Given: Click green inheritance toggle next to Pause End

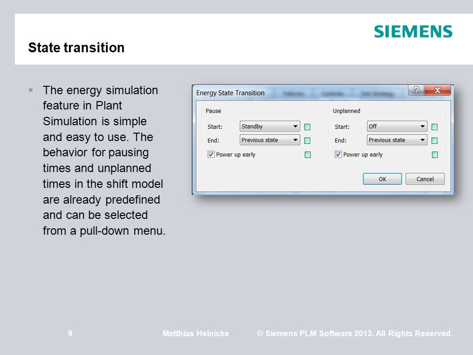Looking at the screenshot, I should (307, 141).
